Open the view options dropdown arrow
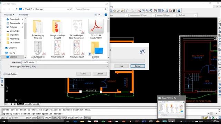The width and height of the screenshot is (221, 124). [x=99, y=15]
